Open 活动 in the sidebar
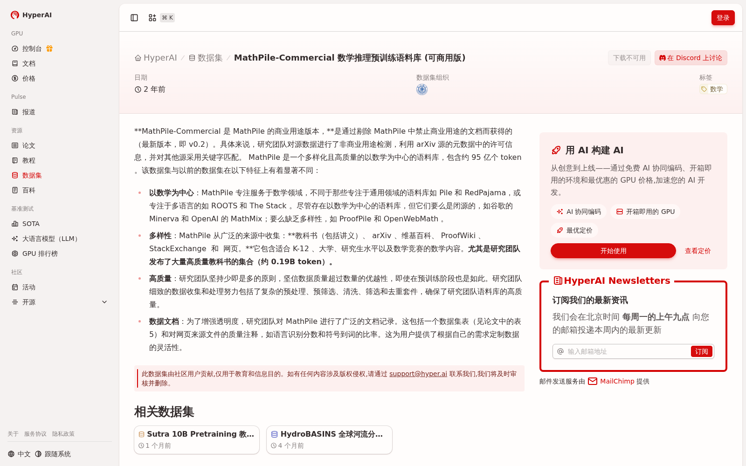Viewport: 746px width, 466px height. (x=28, y=287)
